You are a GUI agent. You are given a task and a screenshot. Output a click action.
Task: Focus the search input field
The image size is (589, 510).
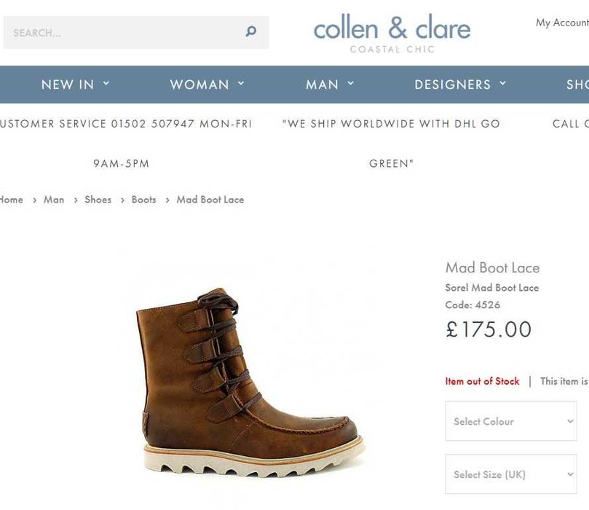click(124, 33)
